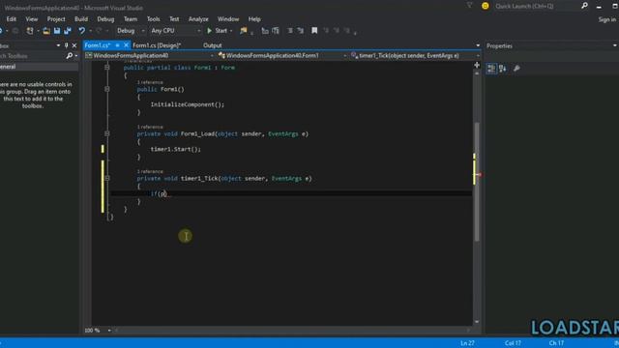Image resolution: width=619 pixels, height=348 pixels.
Task: Open the Debug menu
Action: [x=105, y=19]
